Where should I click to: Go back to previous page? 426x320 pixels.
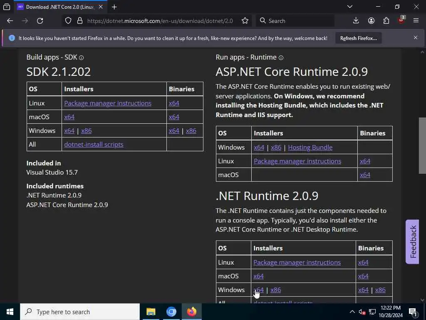tap(10, 21)
